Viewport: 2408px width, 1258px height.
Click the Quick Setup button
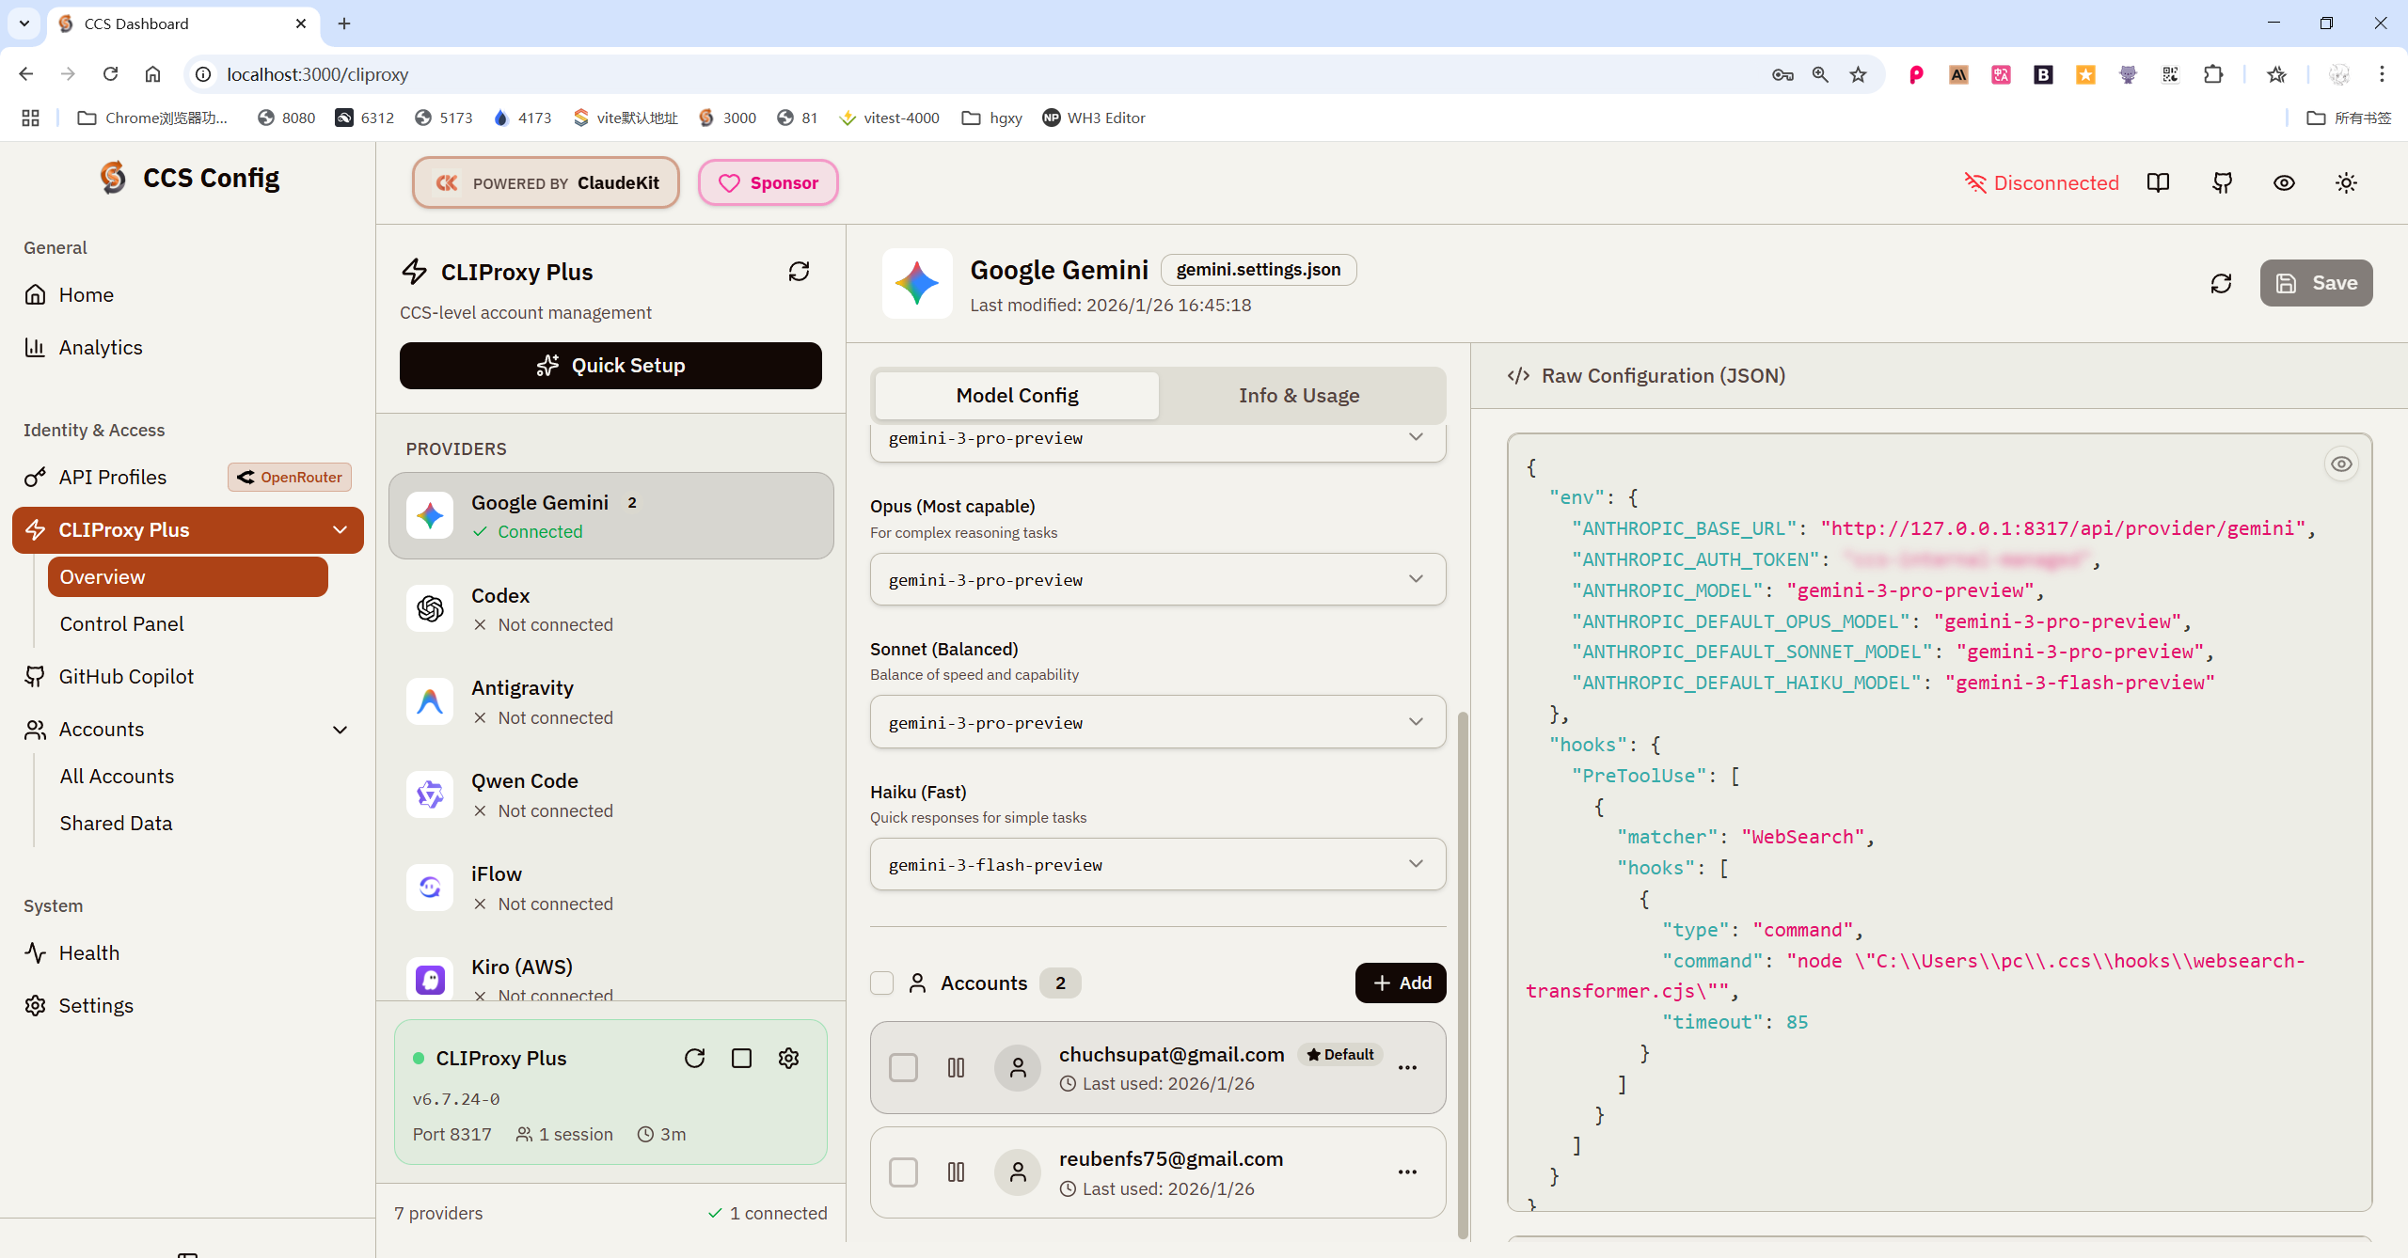(610, 366)
